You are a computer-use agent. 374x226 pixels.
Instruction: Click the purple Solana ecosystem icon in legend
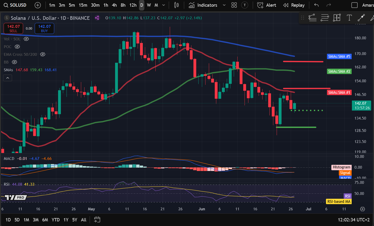coord(97,18)
